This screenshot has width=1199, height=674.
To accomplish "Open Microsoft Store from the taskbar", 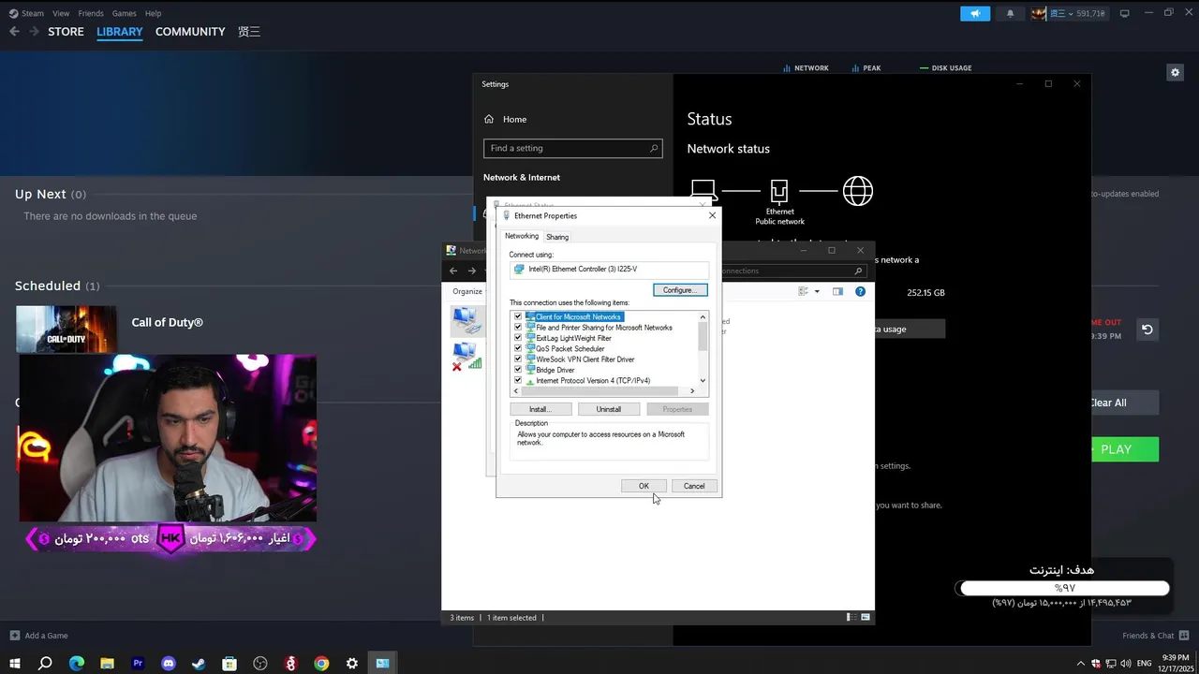I will pyautogui.click(x=229, y=664).
